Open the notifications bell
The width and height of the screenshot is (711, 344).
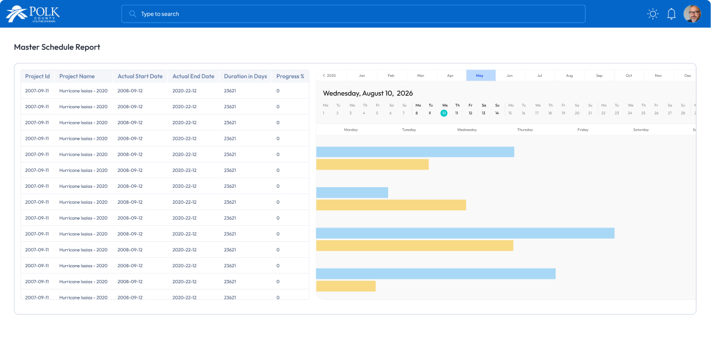tap(671, 14)
